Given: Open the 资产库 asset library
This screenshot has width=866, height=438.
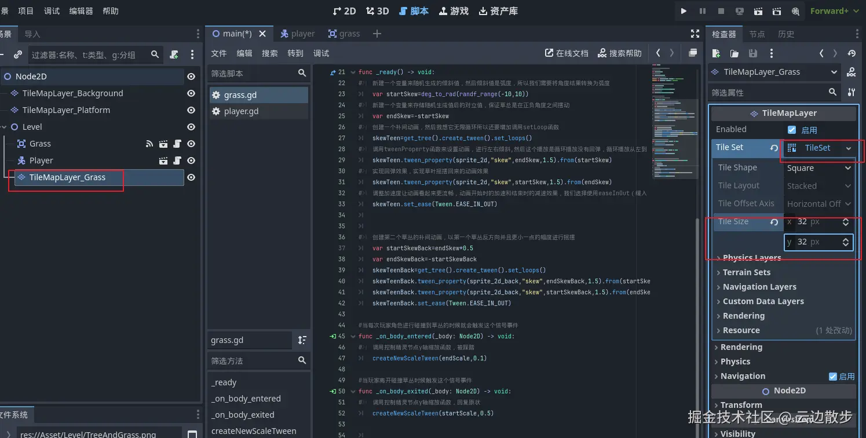Looking at the screenshot, I should tap(498, 11).
